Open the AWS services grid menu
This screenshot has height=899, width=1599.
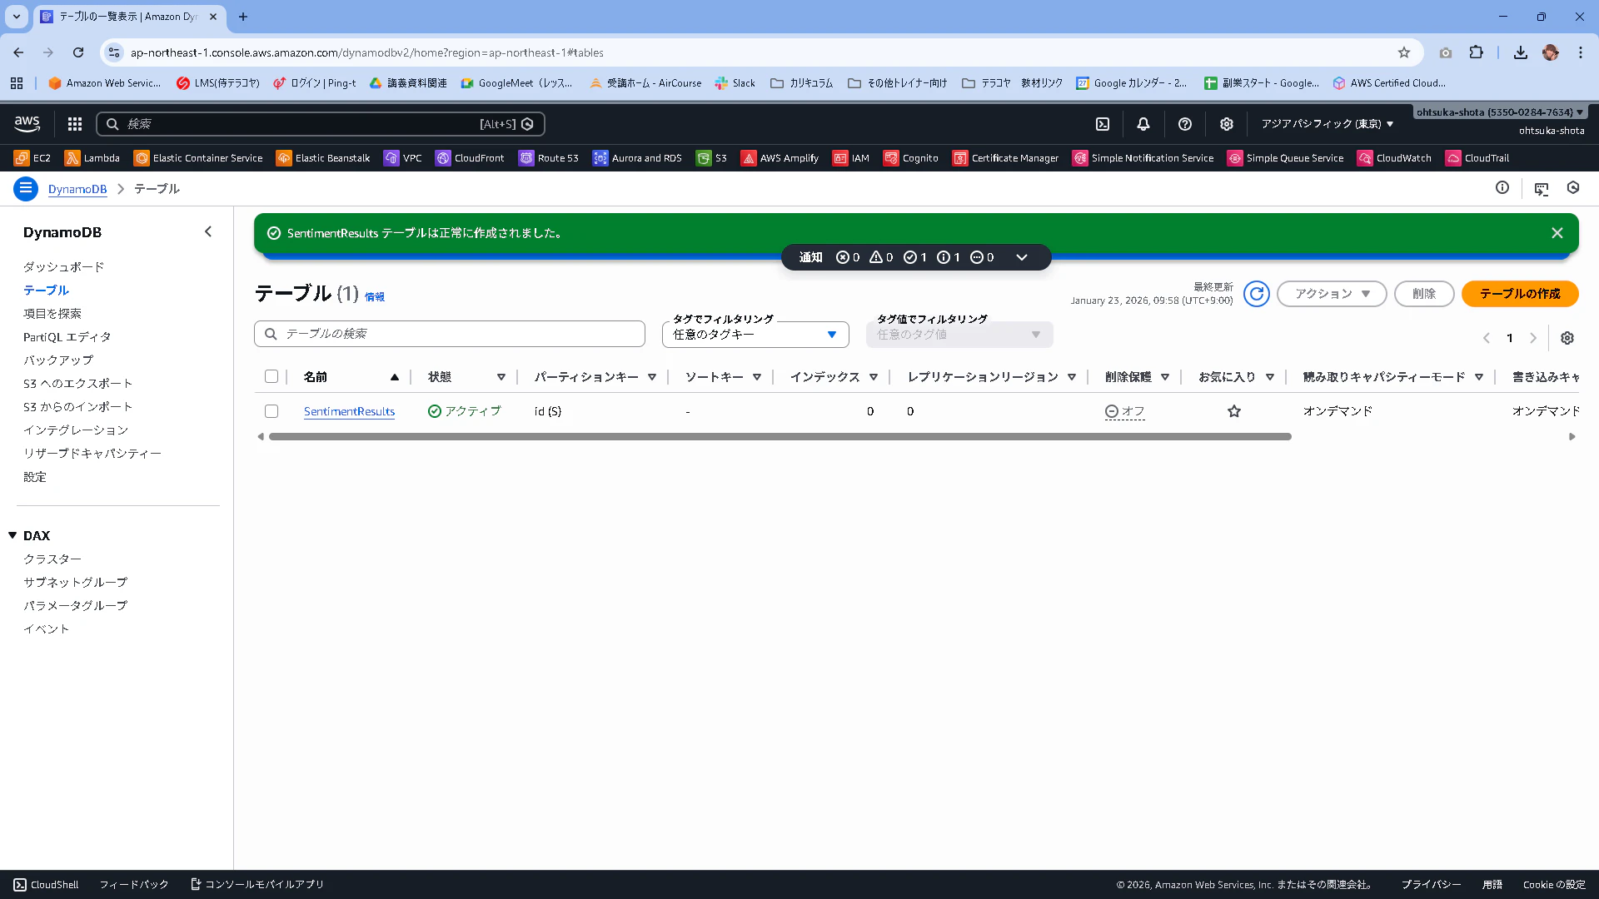[75, 124]
